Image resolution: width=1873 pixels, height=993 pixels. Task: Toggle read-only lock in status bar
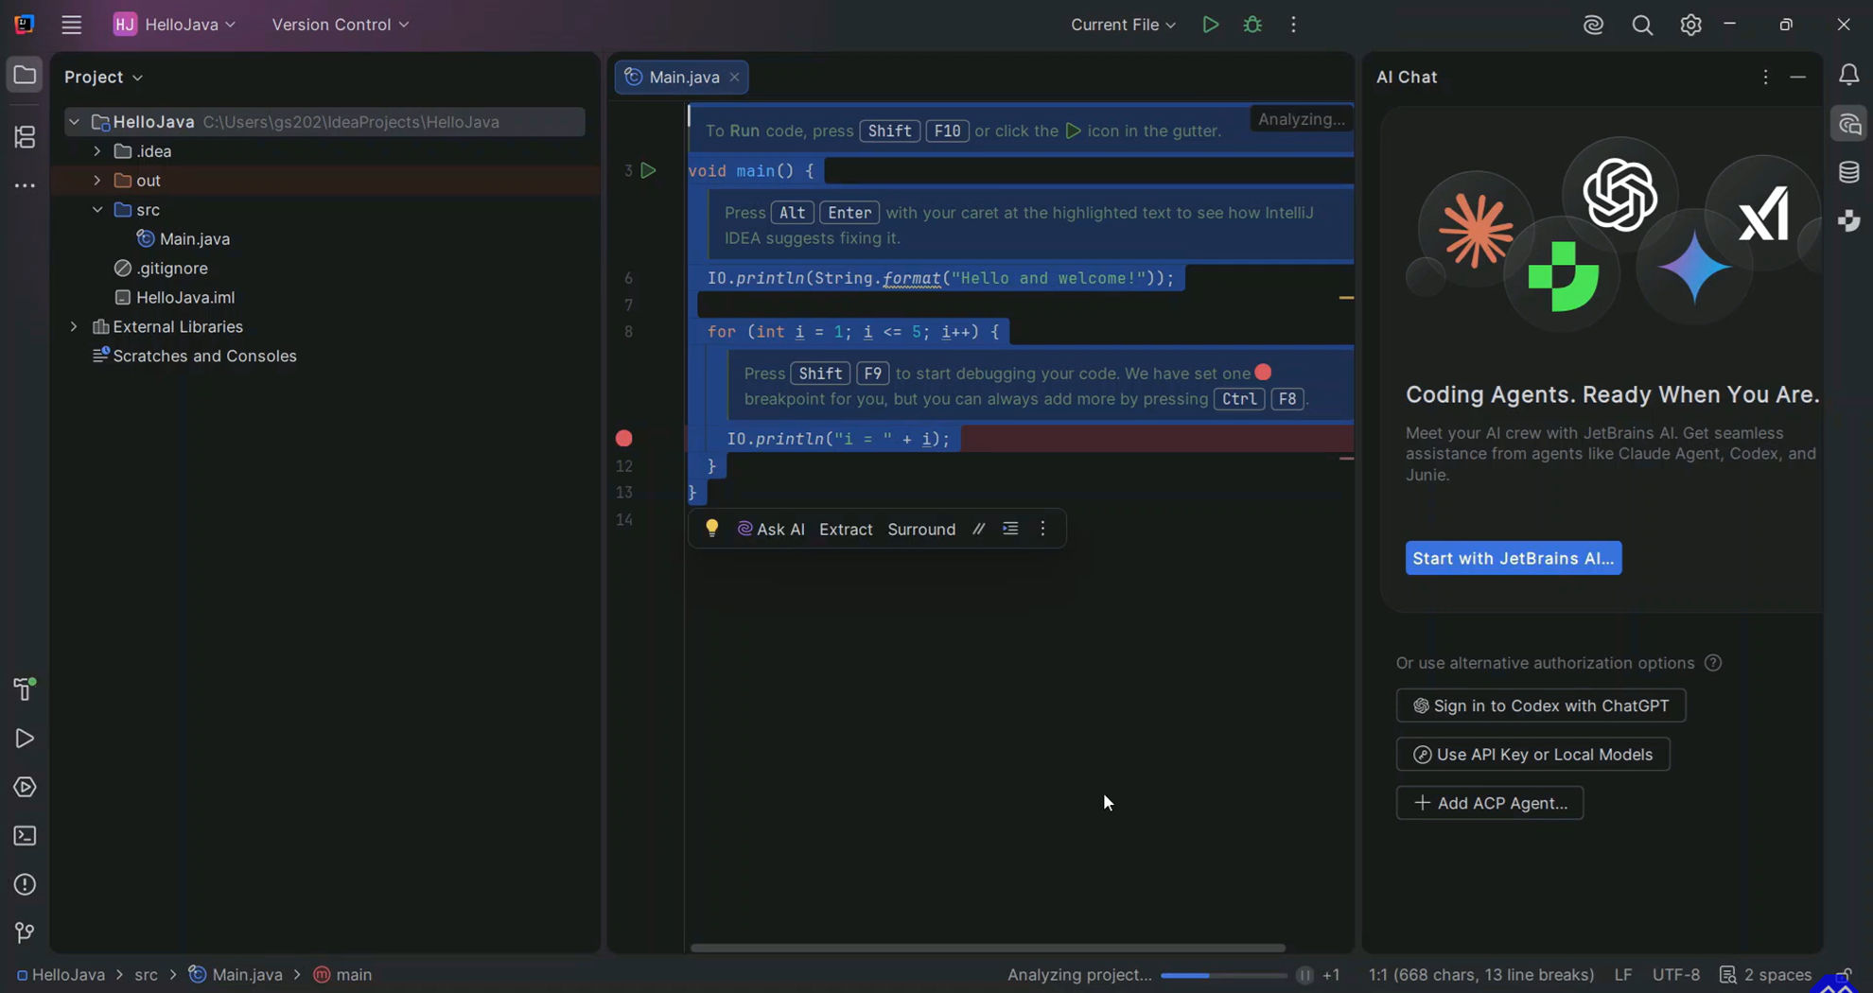pyautogui.click(x=1844, y=974)
